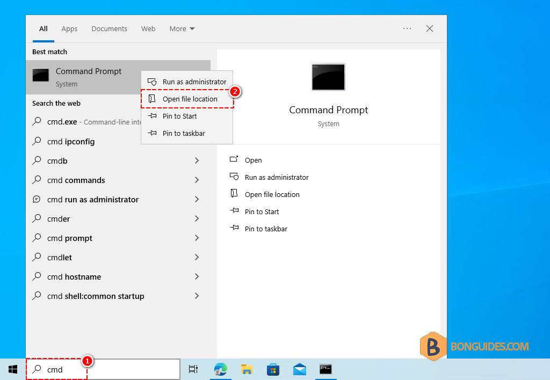Expand the More dropdown filter

pyautogui.click(x=182, y=29)
